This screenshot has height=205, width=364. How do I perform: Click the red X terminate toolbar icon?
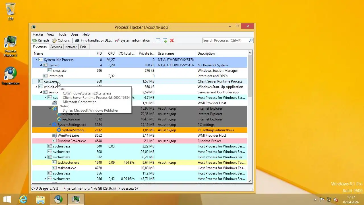coord(172,40)
